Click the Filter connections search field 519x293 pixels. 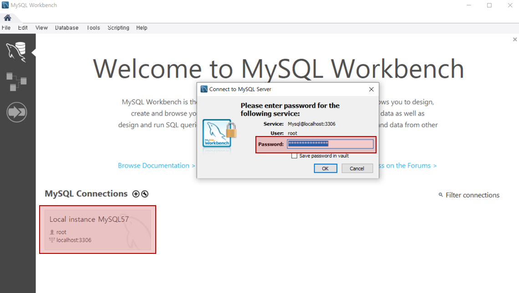pyautogui.click(x=472, y=195)
